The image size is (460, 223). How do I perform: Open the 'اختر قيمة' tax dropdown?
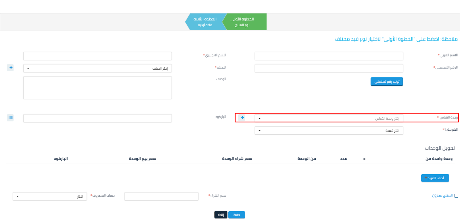[x=329, y=131]
